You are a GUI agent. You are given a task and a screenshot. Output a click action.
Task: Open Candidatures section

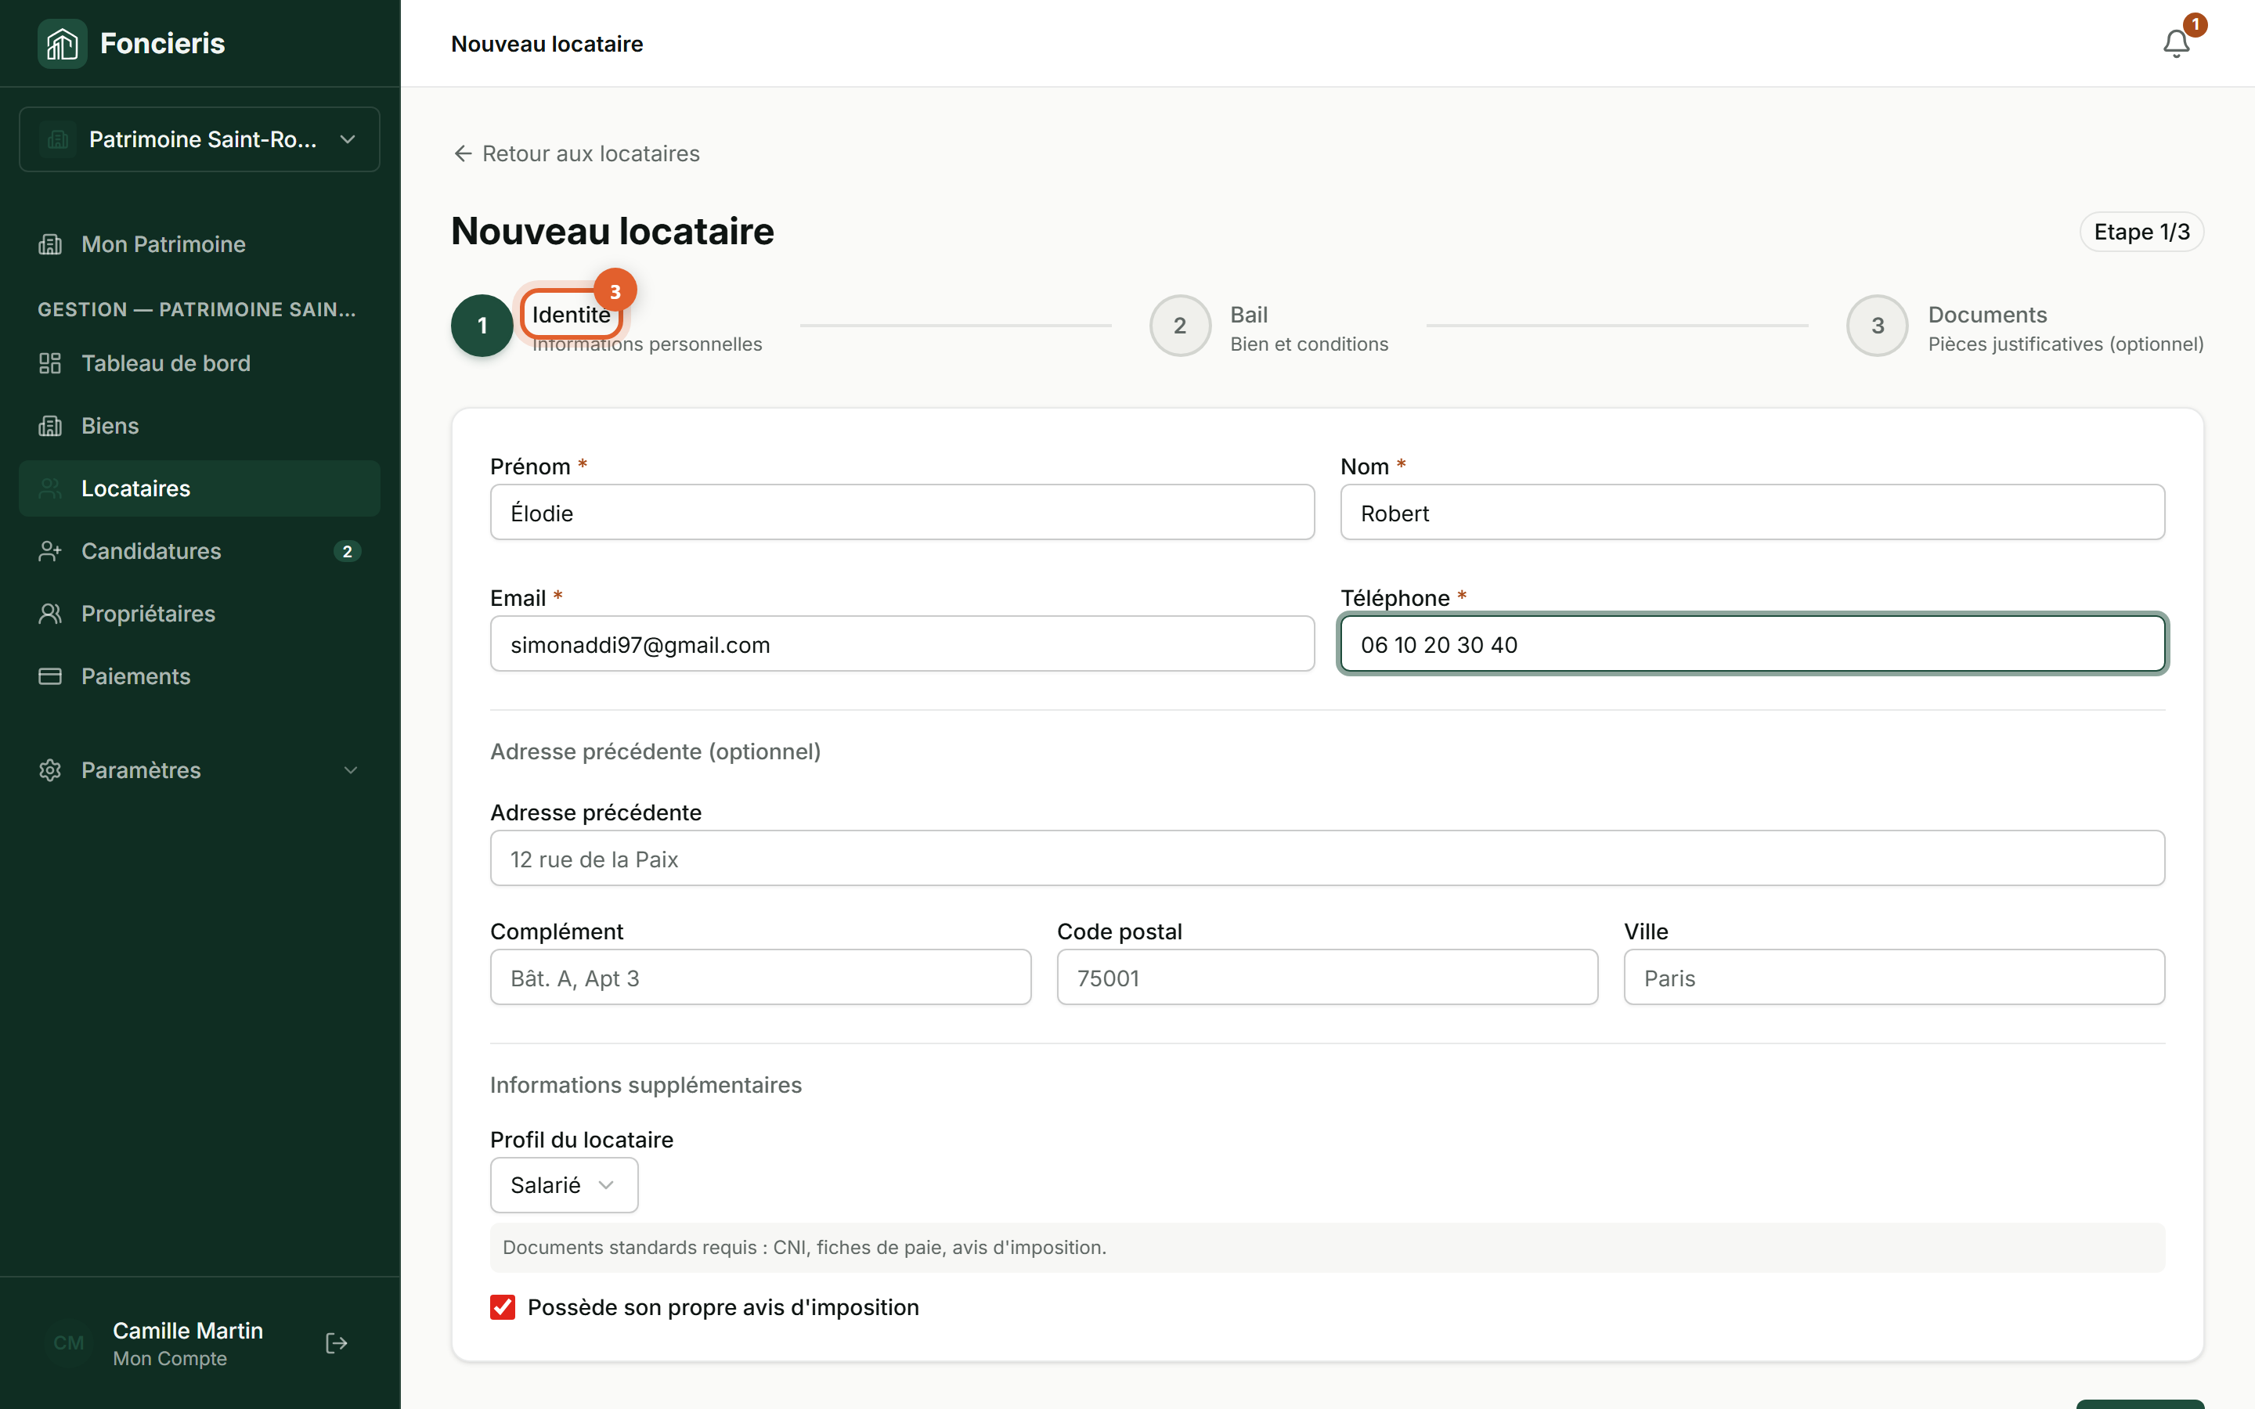(200, 551)
